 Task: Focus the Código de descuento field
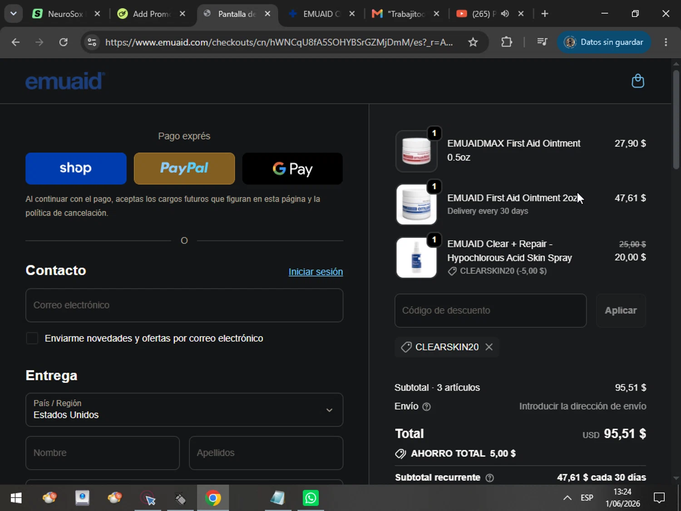point(490,311)
